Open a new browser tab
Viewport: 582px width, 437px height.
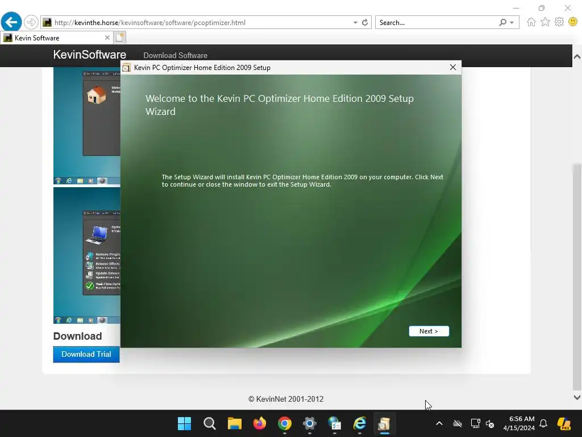click(120, 38)
